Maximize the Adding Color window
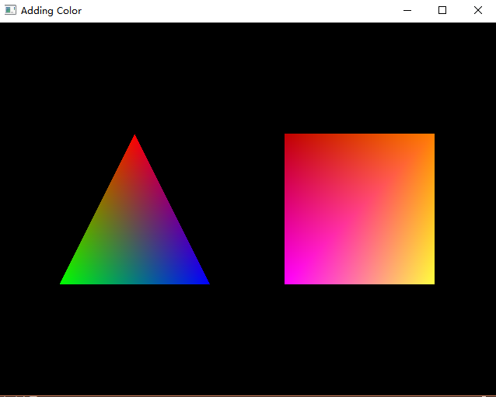Viewport: 496px width, 397px height. (x=442, y=10)
